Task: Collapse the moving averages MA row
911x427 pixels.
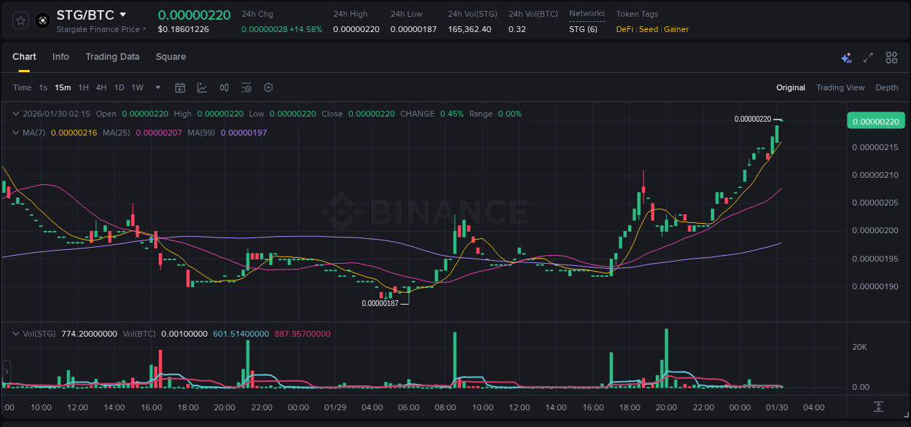Action: [x=15, y=133]
